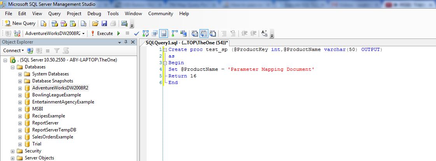The image size is (436, 161).
Task: Click the Parse checkmark icon
Action: pos(136,33)
